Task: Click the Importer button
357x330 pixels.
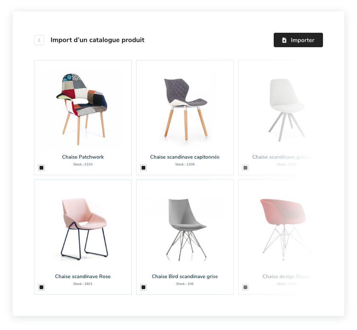Action: [298, 40]
